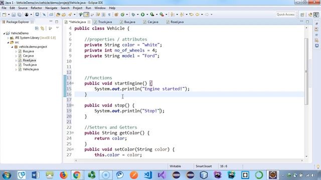The image size is (321, 180).
Task: Collapse the VehicleDemo project node
Action: tap(4, 33)
